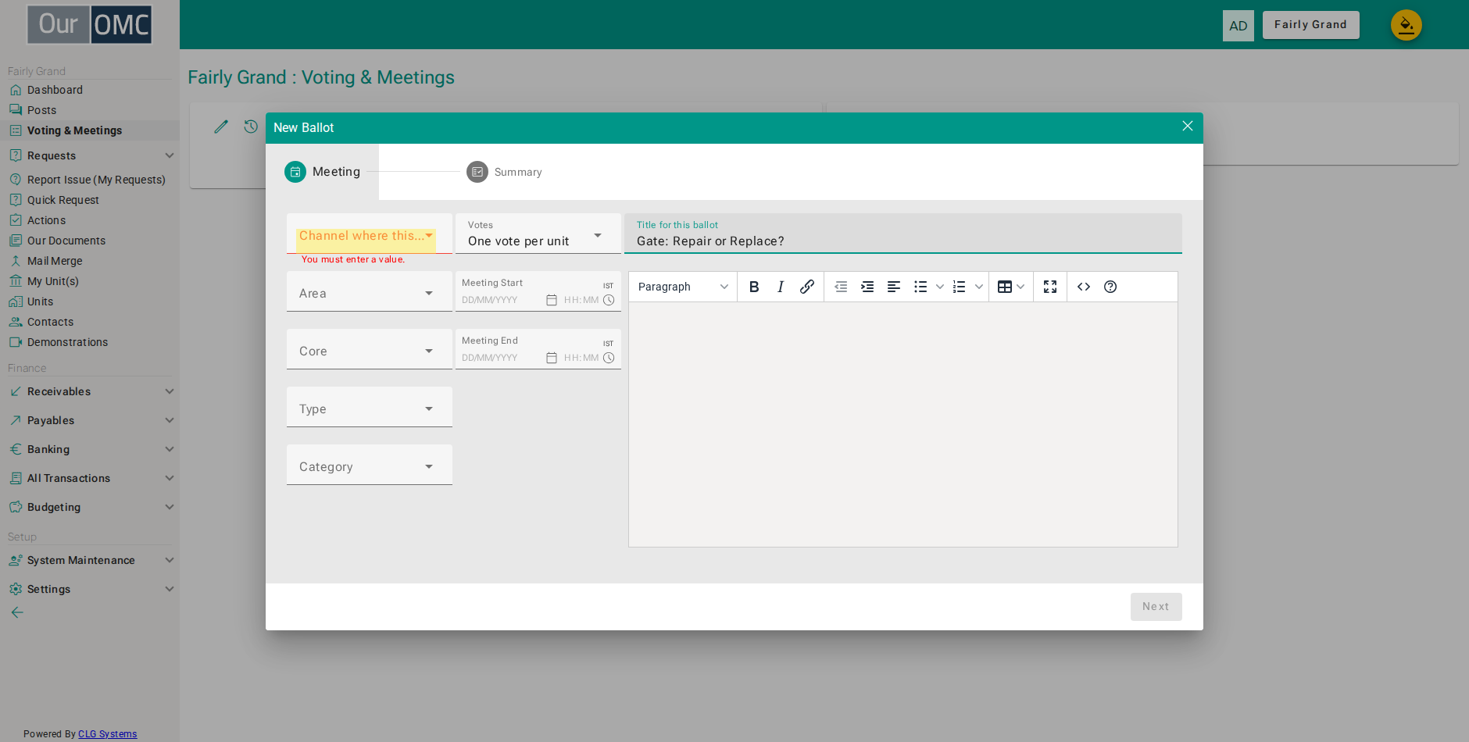Screen dimensions: 1469x742
Task: Increase indent in the editor toolbar
Action: tap(867, 287)
